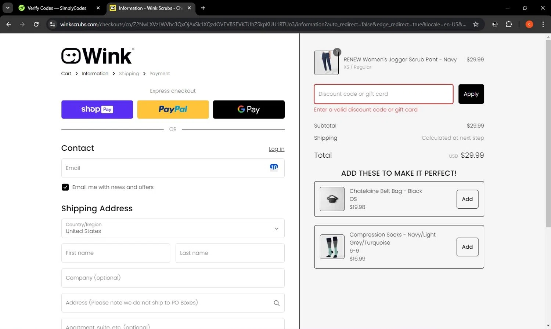The image size is (551, 329).
Task: Click the Discount code or gift card field
Action: (383, 94)
